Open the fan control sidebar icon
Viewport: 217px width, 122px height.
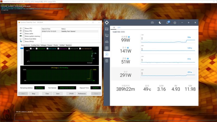(x=107, y=48)
